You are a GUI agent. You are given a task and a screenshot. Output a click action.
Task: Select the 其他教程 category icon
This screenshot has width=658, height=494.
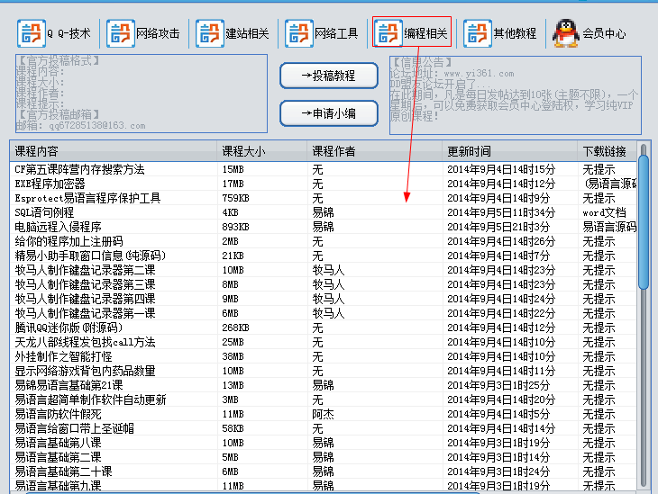[478, 33]
